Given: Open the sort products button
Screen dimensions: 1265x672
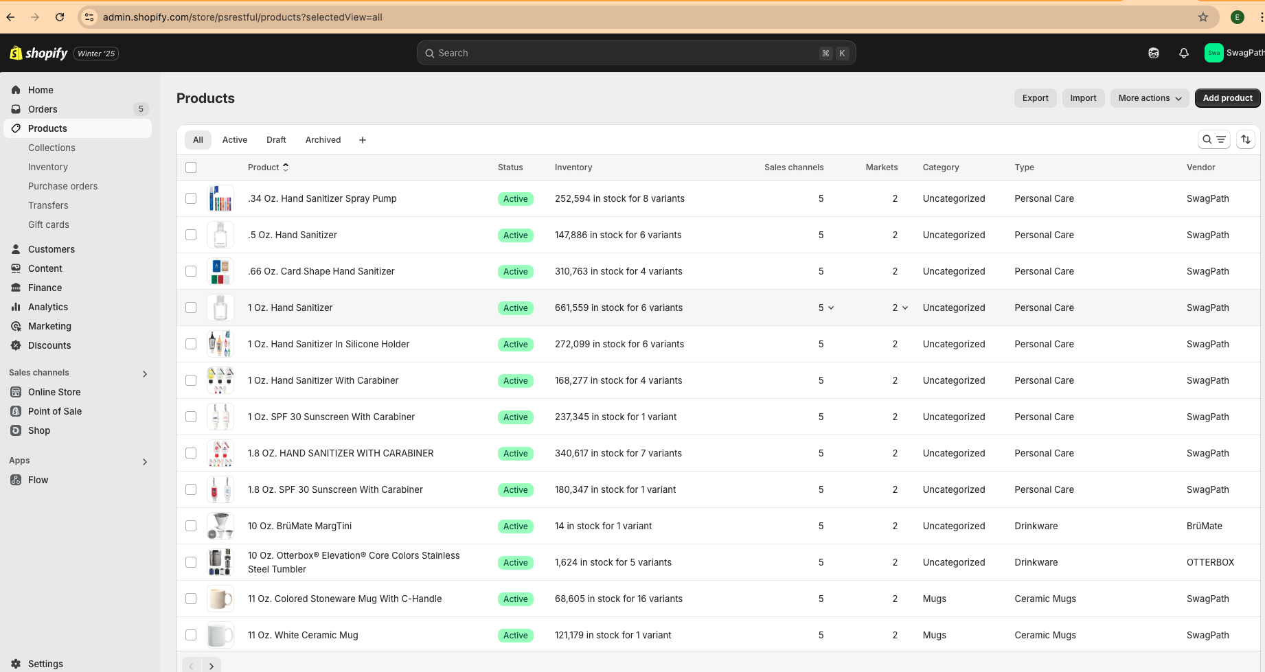Looking at the screenshot, I should tap(1246, 139).
